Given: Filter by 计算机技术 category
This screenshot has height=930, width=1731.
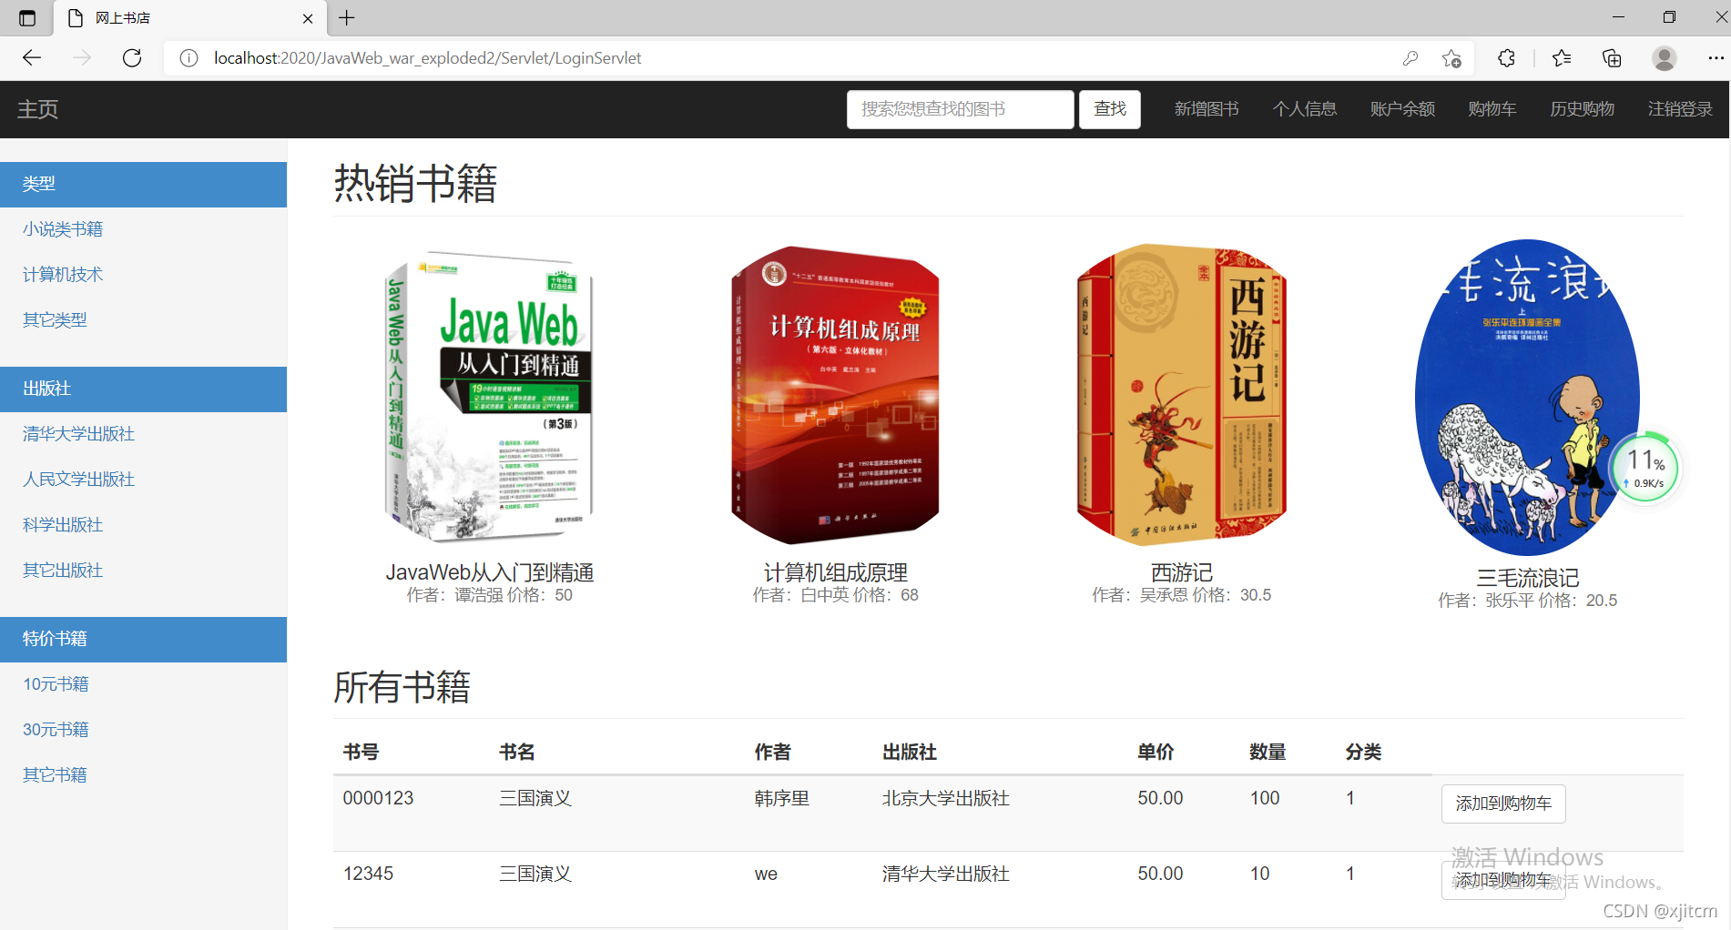Looking at the screenshot, I should tap(63, 275).
